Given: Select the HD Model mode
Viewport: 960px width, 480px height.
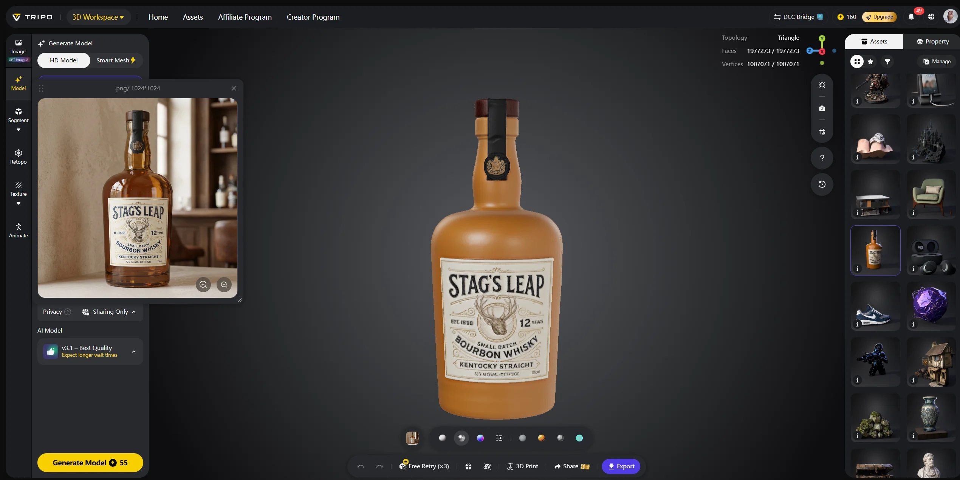Looking at the screenshot, I should click(x=63, y=60).
